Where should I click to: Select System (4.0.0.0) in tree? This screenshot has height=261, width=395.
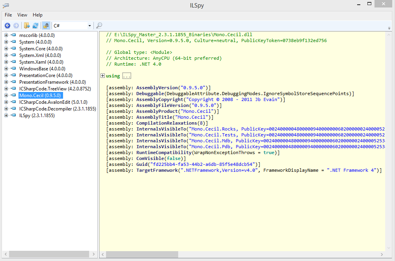tap(35, 42)
